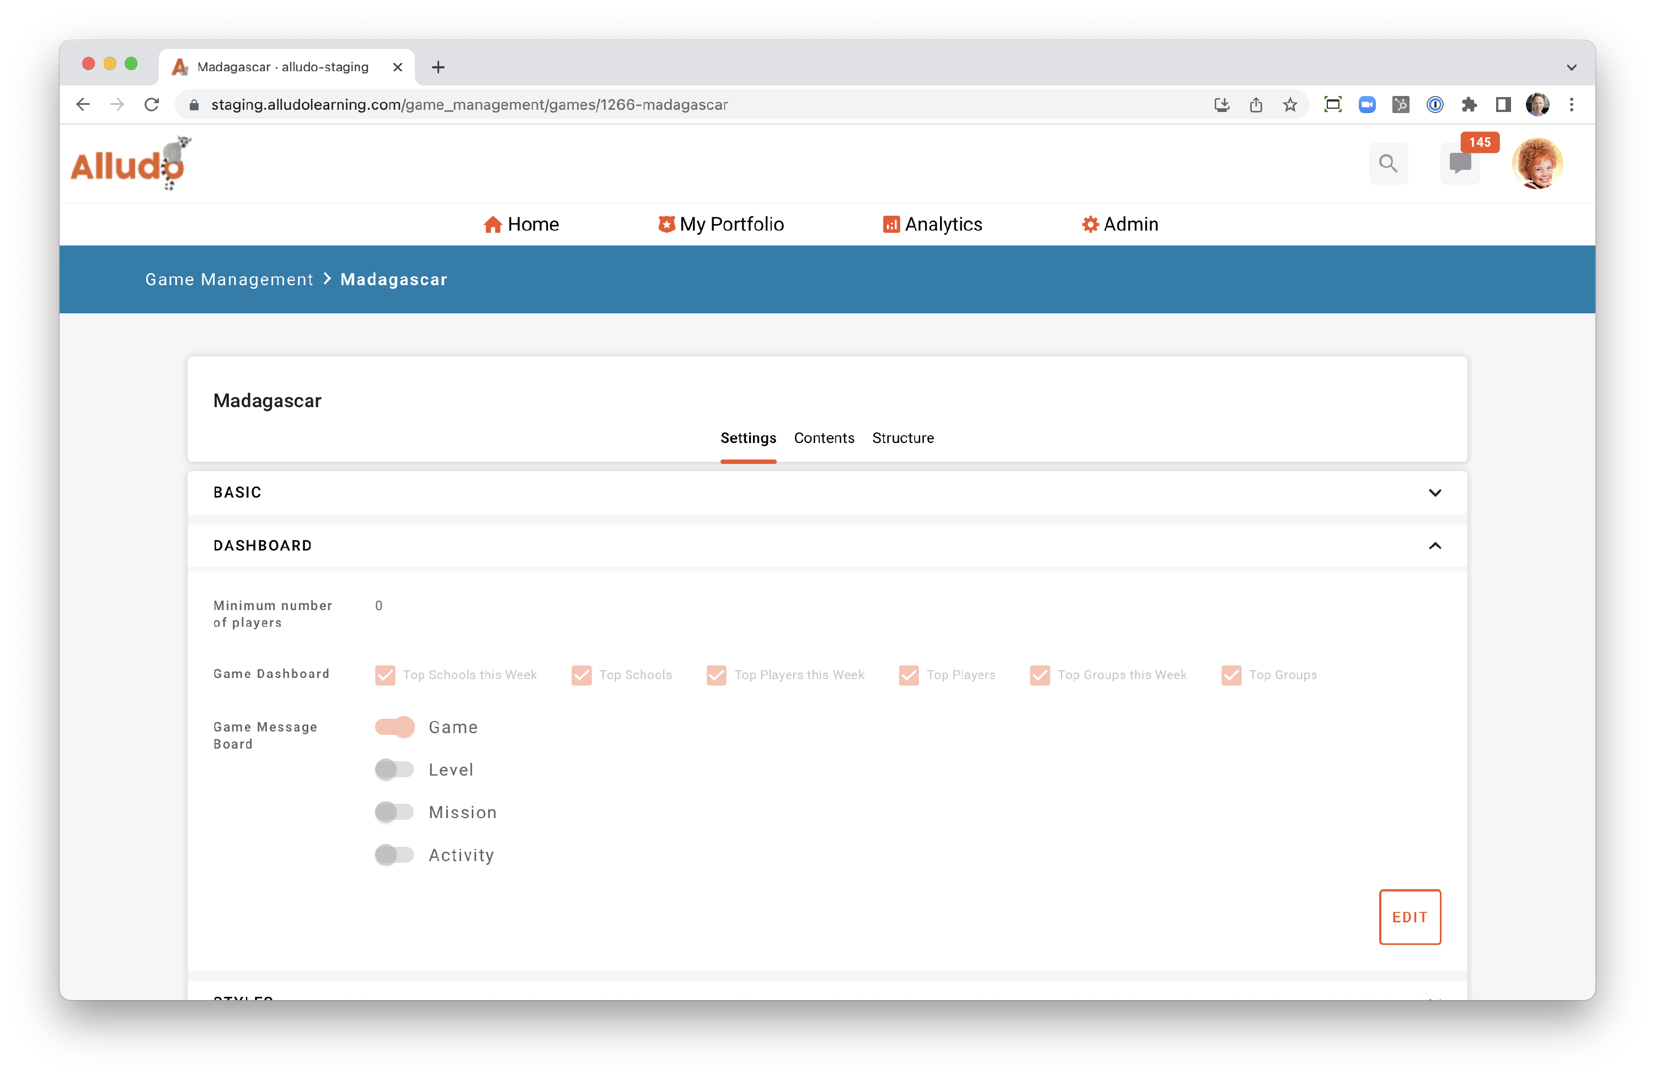Viewport: 1655px width, 1079px height.
Task: Open the search magnifier icon
Action: 1388,163
